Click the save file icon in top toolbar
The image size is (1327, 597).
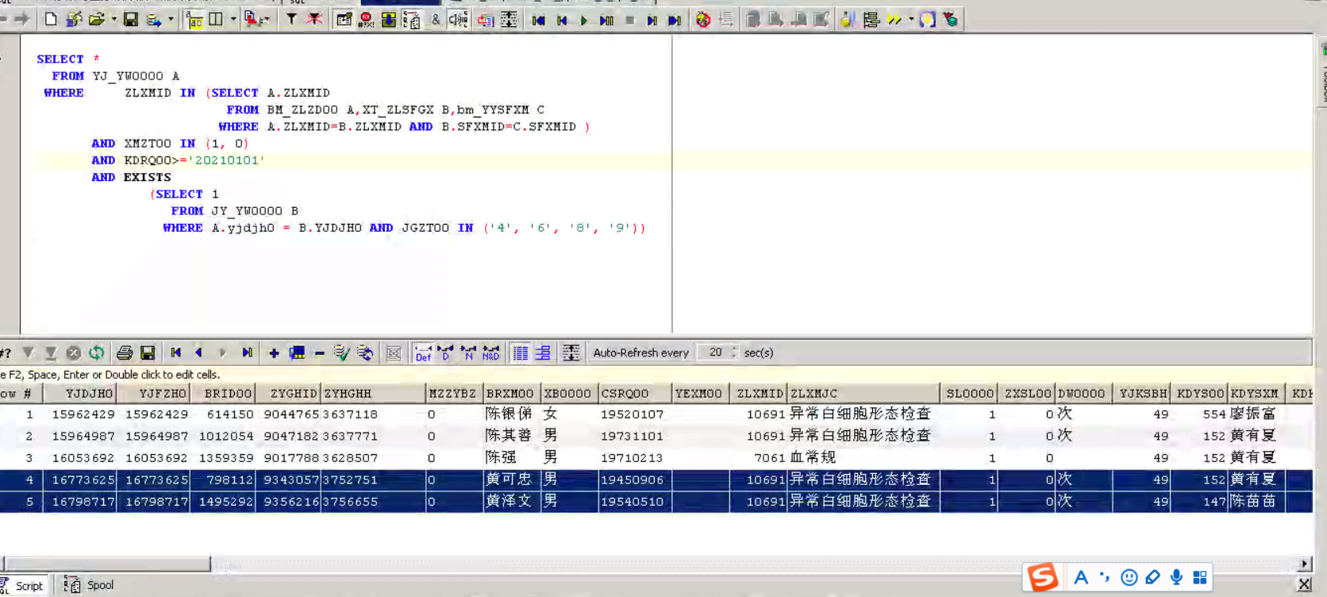131,19
